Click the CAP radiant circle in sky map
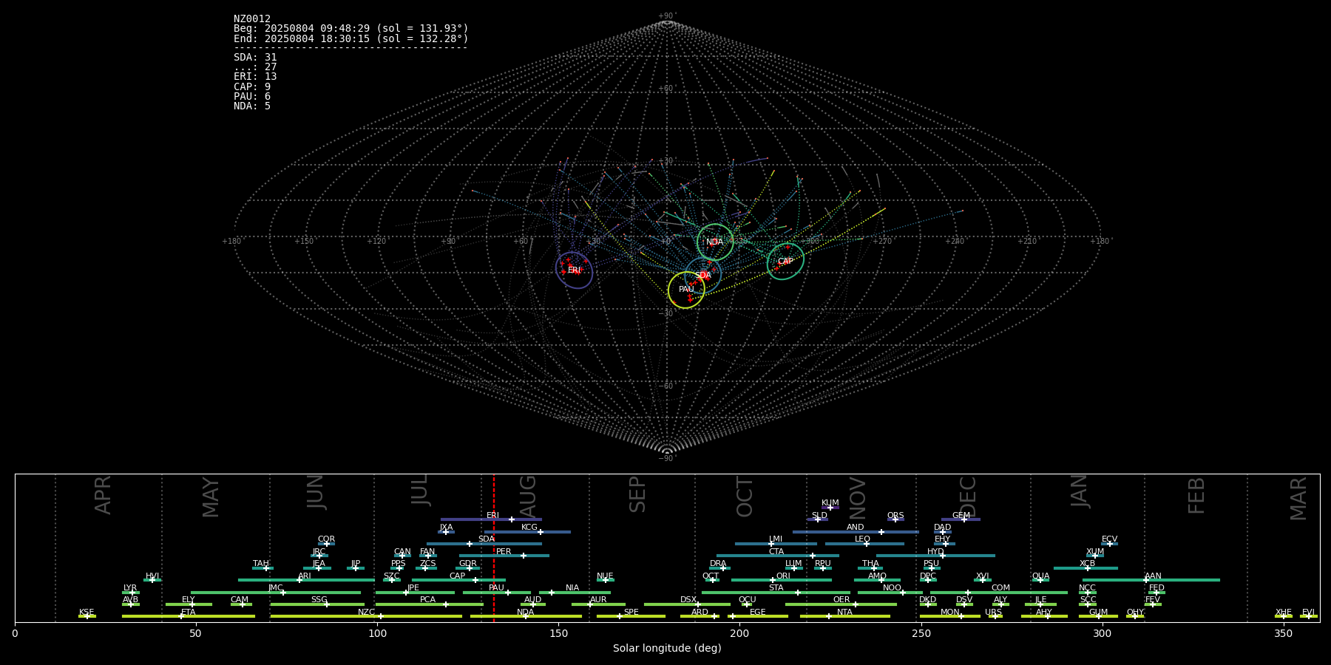 [785, 261]
